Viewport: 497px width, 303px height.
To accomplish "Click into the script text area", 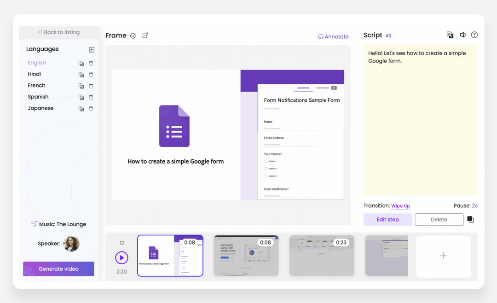I will tap(420, 120).
